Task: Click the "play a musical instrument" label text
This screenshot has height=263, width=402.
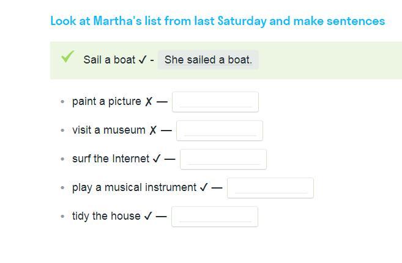Action: (134, 187)
